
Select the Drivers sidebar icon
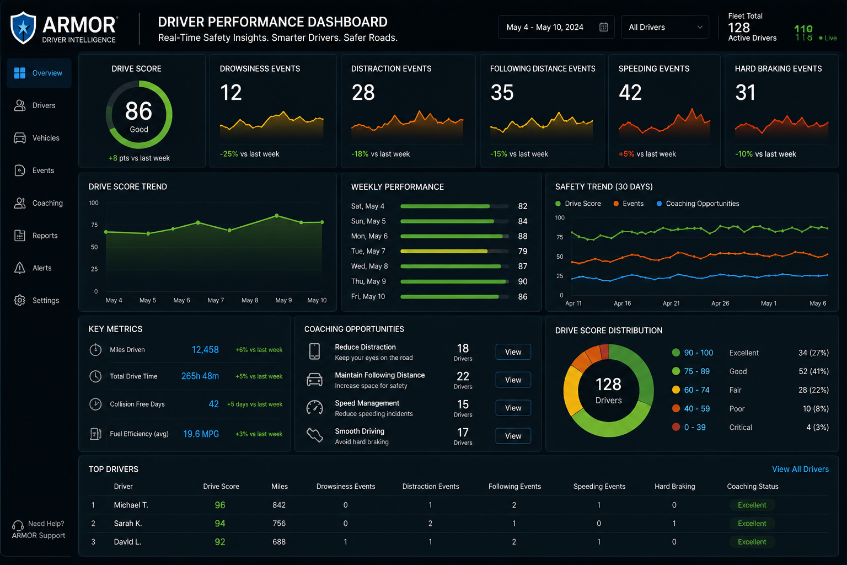point(20,105)
